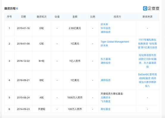Select the 估值 column header
165x118 pixels.
tap(57, 17)
